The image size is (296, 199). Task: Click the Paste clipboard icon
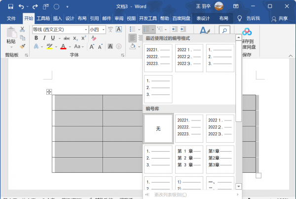[x=11, y=35]
